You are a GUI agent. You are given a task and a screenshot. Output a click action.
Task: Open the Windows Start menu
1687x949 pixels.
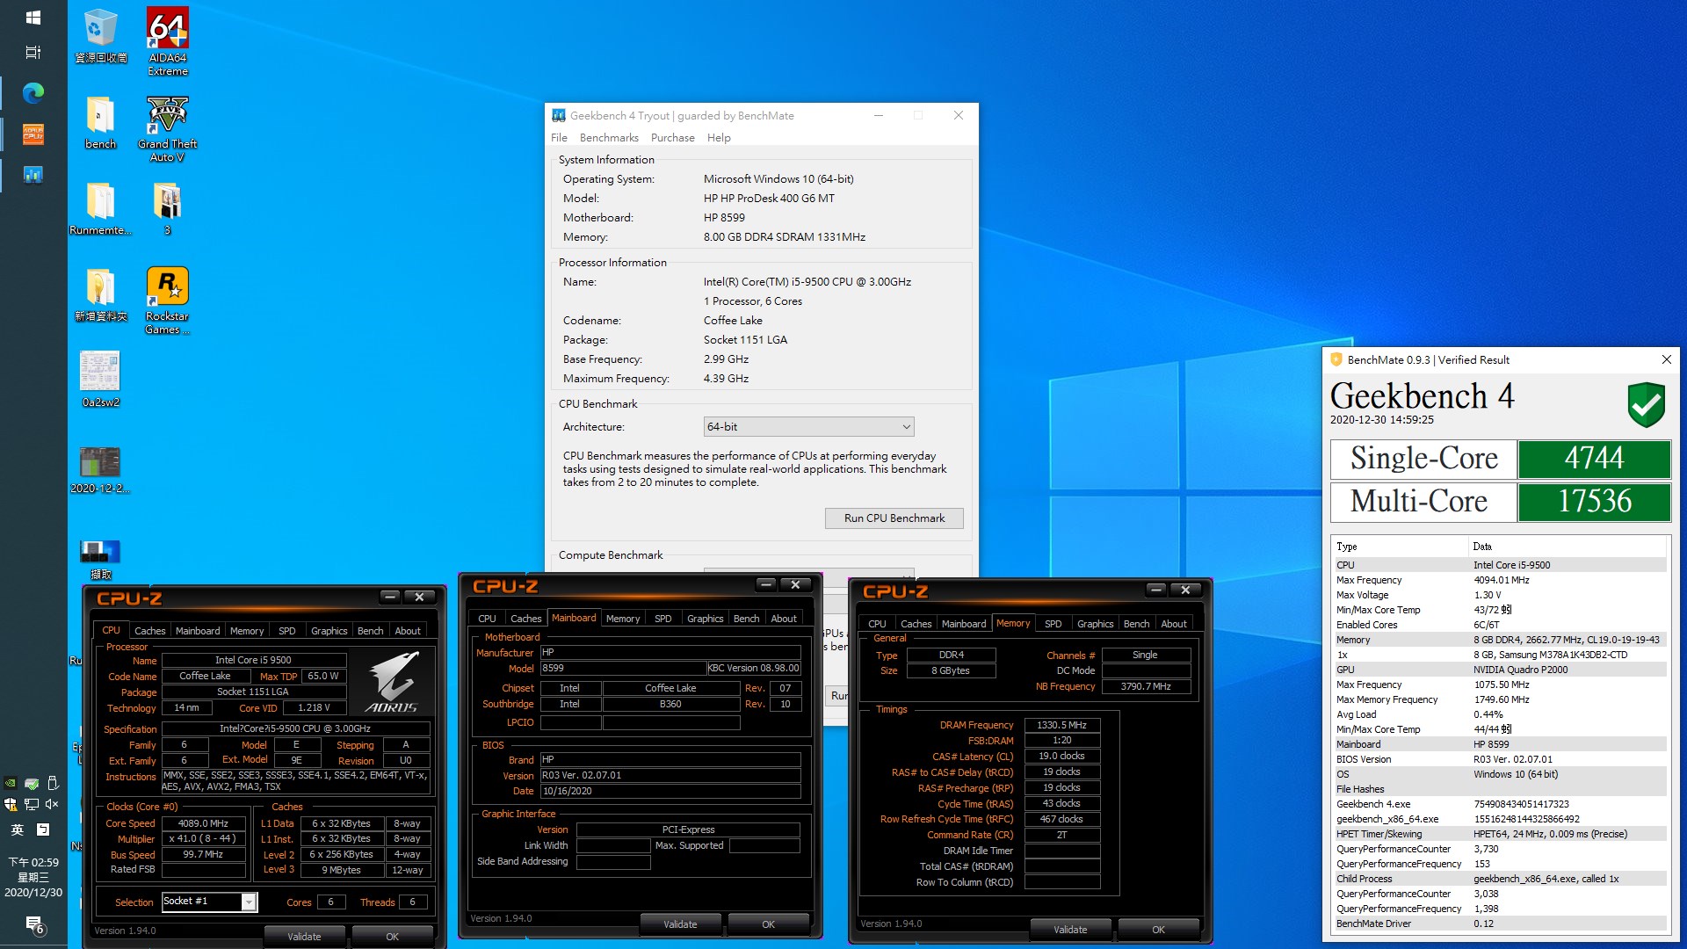tap(33, 18)
